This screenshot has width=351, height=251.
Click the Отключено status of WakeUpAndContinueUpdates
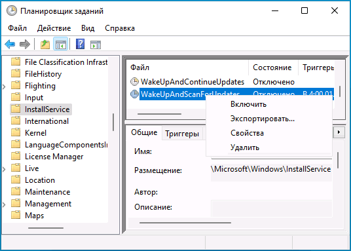coord(274,82)
